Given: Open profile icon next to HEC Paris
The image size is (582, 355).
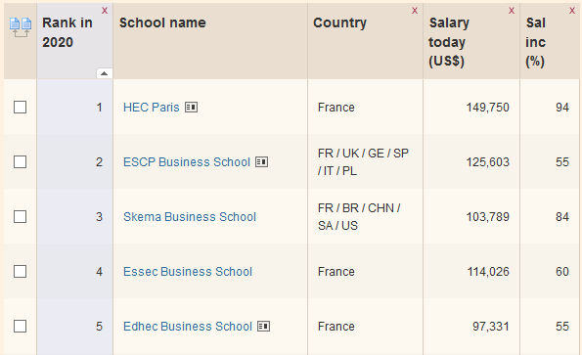Looking at the screenshot, I should click(x=191, y=108).
